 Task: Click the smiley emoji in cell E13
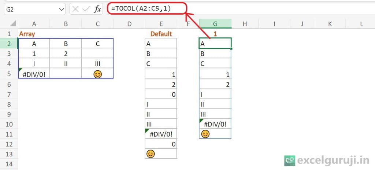click(150, 154)
